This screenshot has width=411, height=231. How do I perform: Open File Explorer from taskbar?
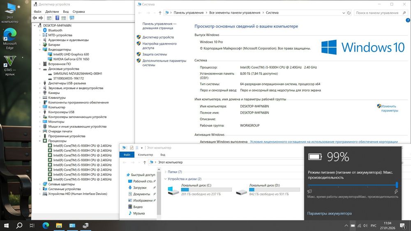point(59,225)
